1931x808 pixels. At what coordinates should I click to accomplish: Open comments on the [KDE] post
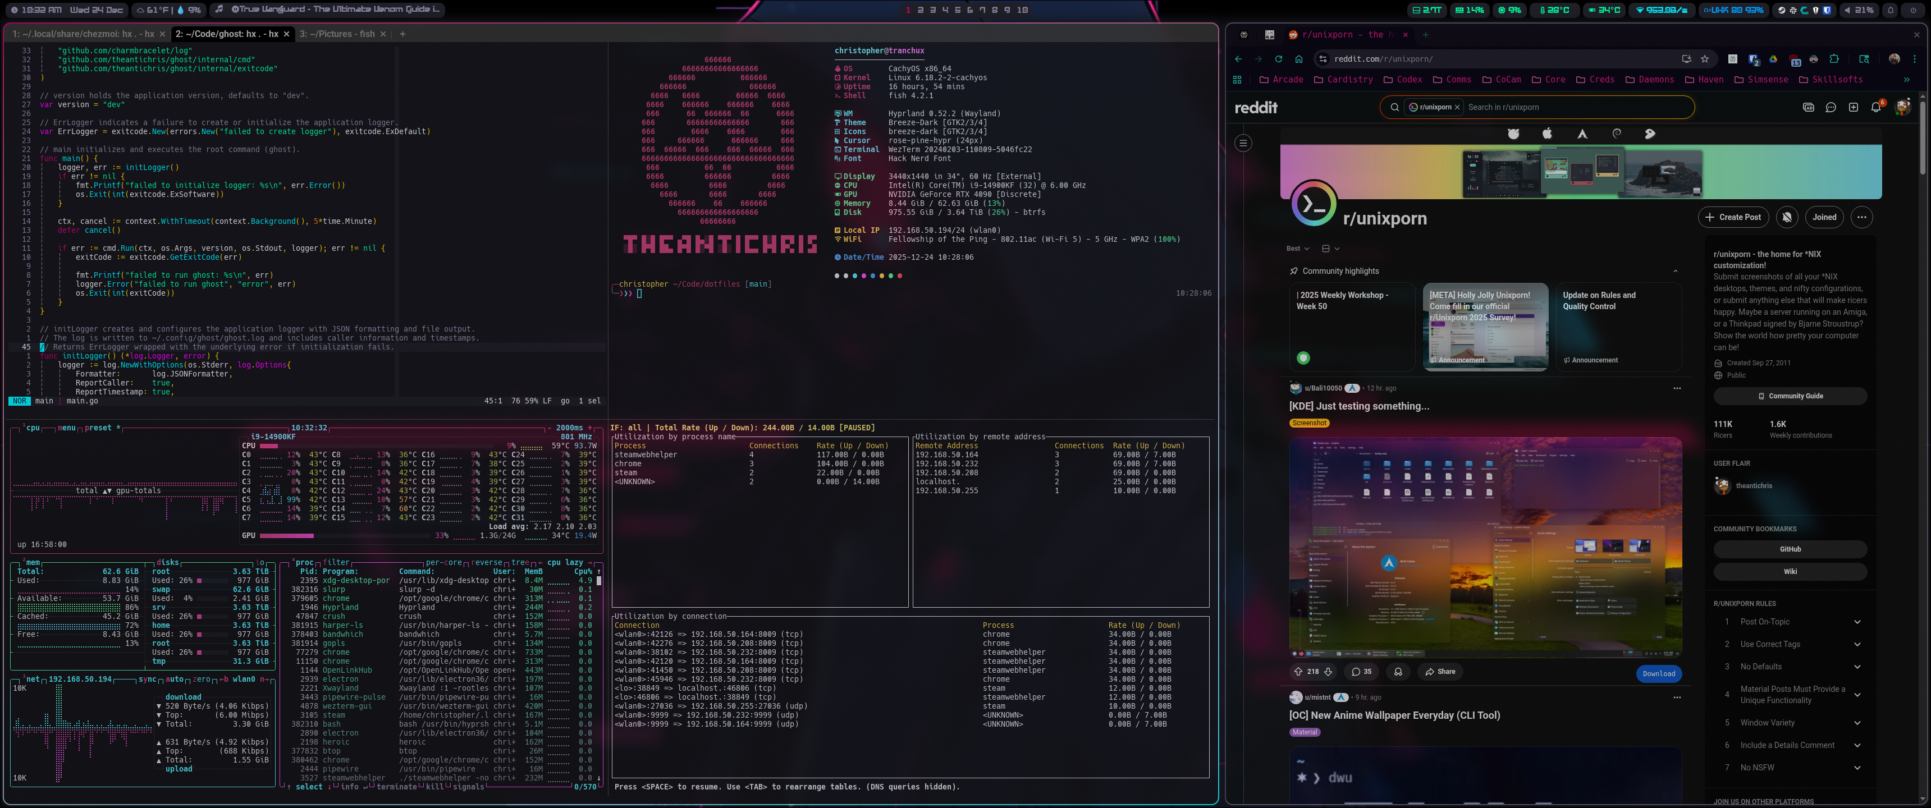[x=1361, y=672]
